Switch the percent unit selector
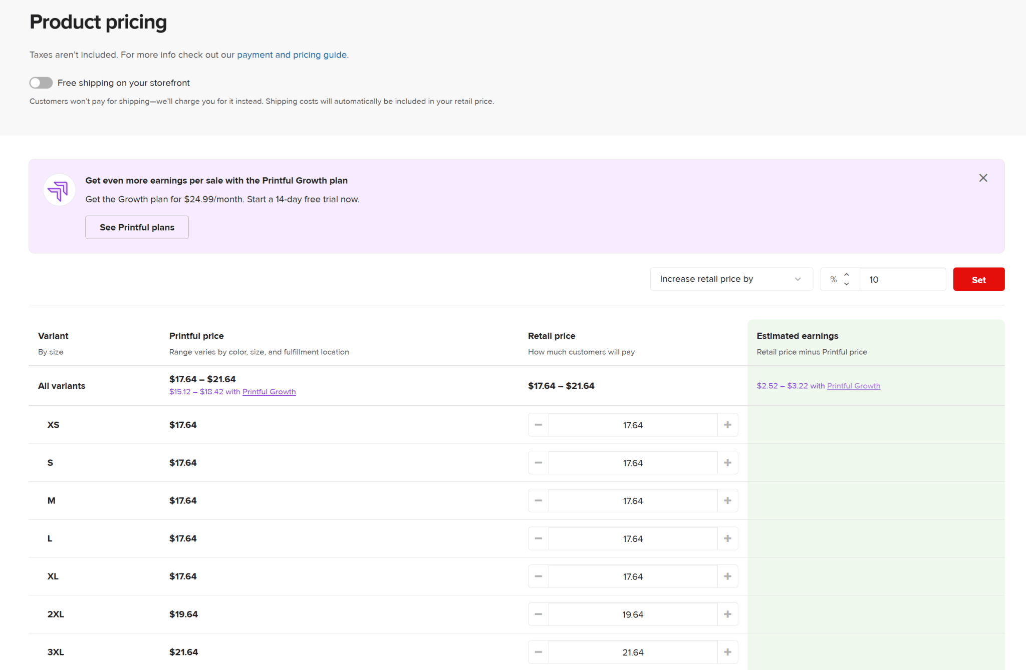 (834, 279)
